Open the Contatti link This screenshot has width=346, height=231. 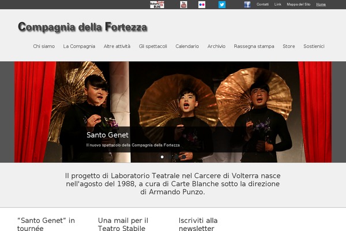tap(262, 4)
